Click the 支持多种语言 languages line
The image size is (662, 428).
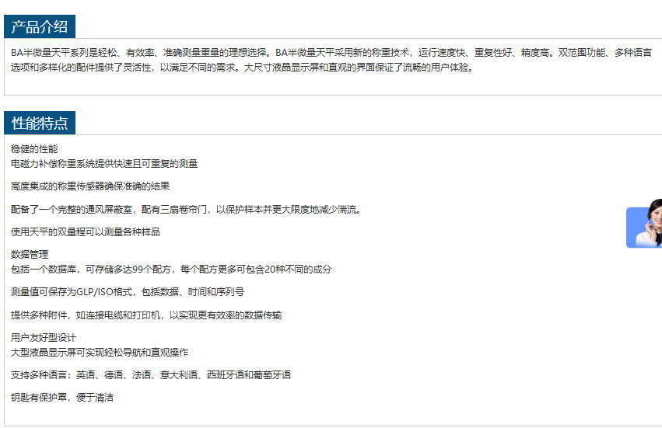pyautogui.click(x=151, y=375)
